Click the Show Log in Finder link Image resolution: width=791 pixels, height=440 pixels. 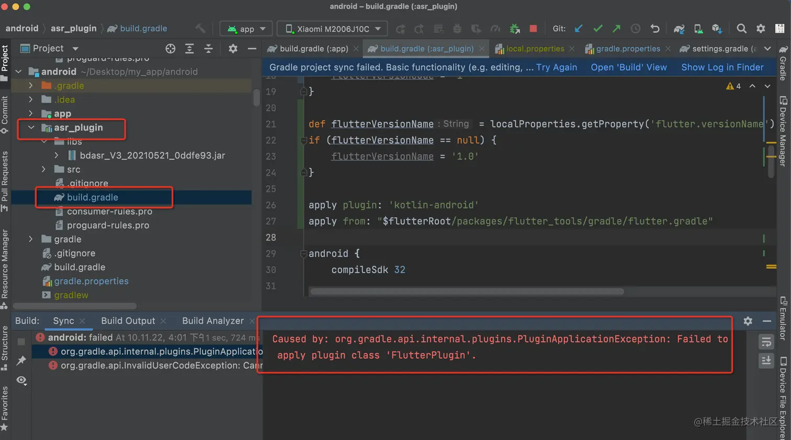pos(722,67)
